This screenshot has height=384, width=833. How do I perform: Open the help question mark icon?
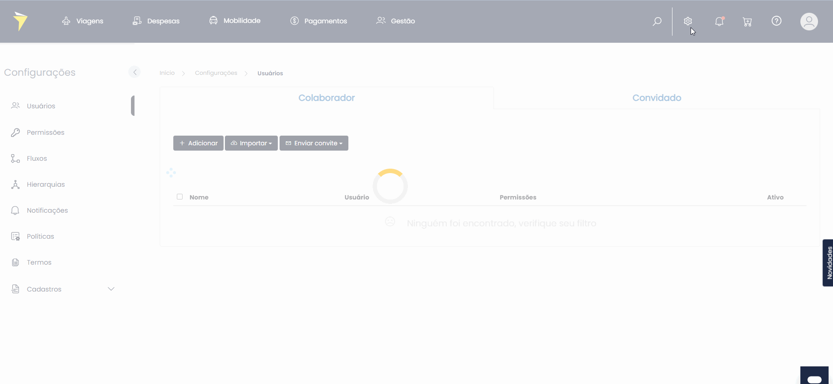777,21
